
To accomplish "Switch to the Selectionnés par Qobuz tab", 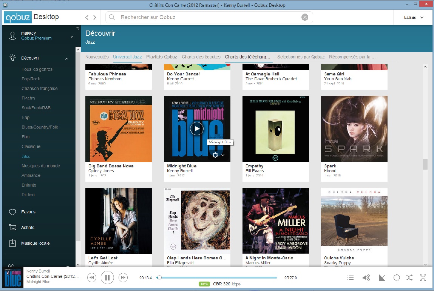I will click(x=301, y=57).
